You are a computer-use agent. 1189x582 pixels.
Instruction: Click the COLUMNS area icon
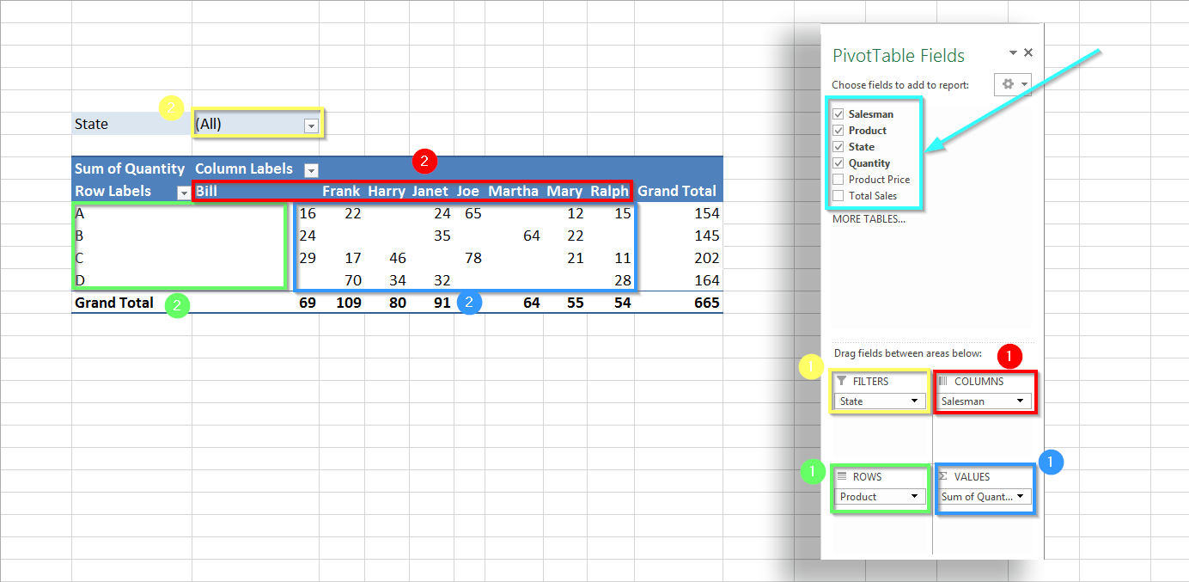click(943, 381)
